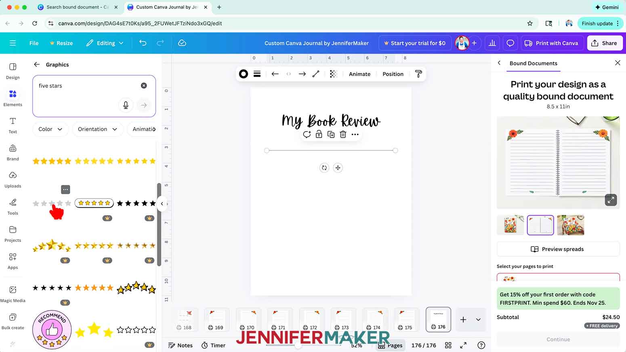Open transparency setting
Image resolution: width=626 pixels, height=352 pixels.
tap(333, 74)
